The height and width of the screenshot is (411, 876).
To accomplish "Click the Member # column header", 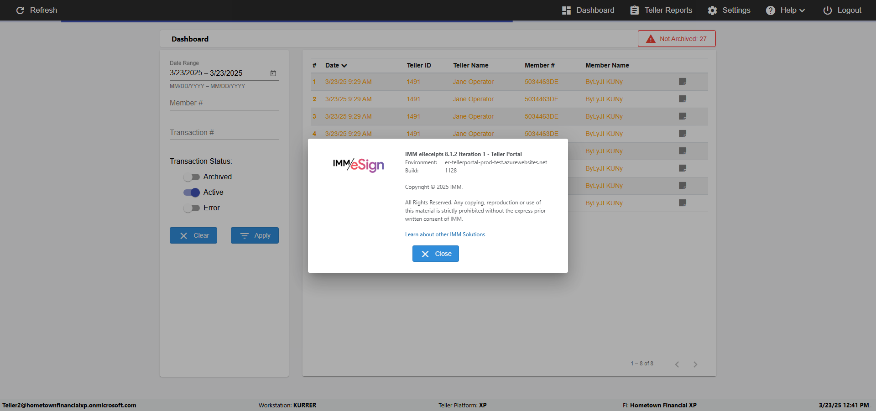I will [540, 65].
